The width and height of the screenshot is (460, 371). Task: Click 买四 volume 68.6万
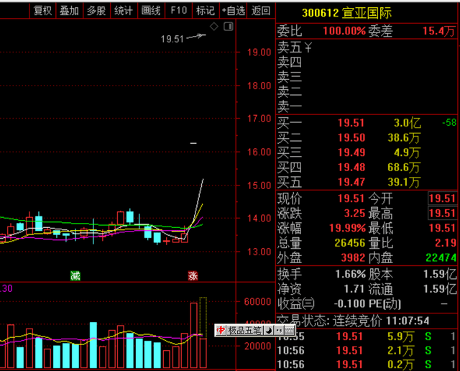pyautogui.click(x=404, y=168)
